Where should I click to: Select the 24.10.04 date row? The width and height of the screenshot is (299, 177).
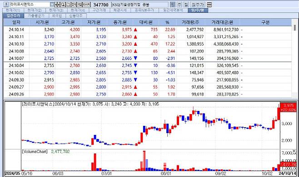(x=148, y=65)
